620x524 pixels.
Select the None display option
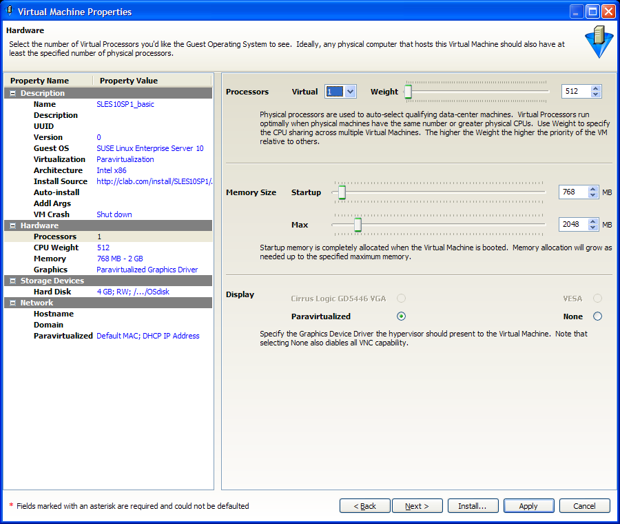[597, 316]
